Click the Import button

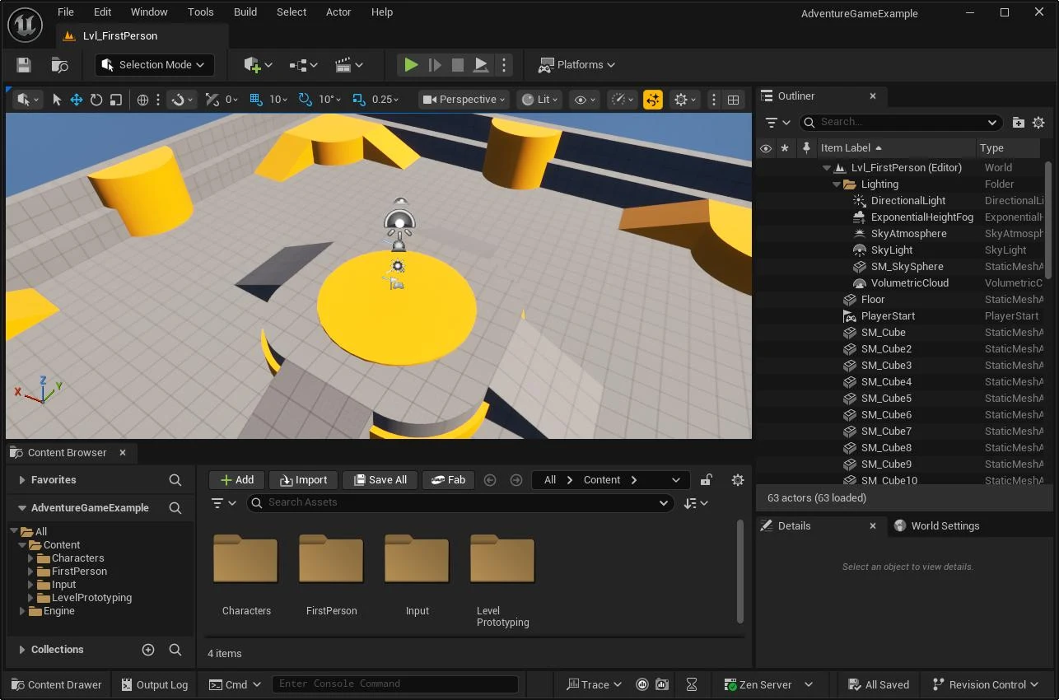303,480
